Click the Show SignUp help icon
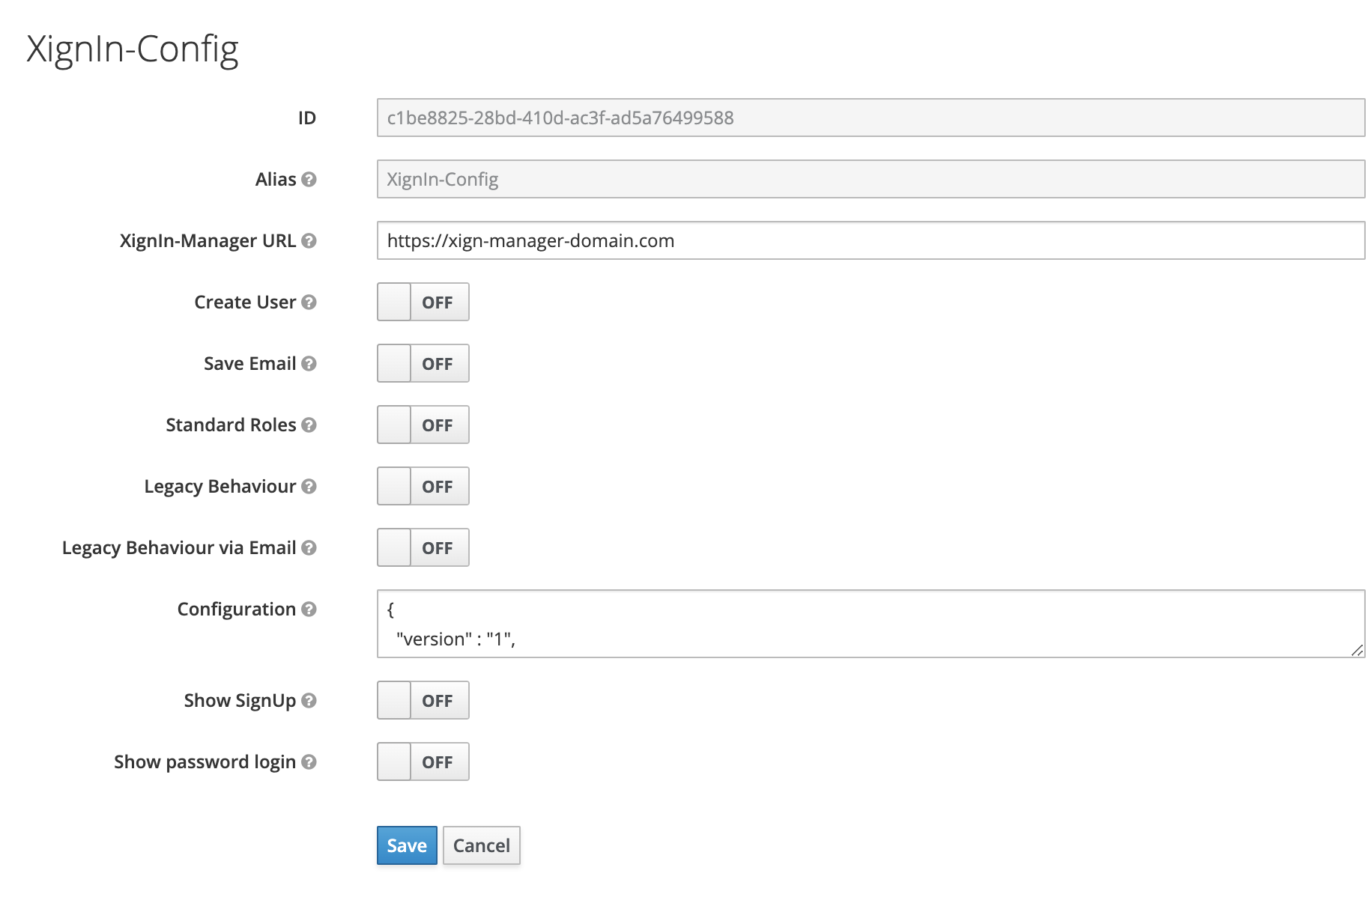 click(309, 701)
